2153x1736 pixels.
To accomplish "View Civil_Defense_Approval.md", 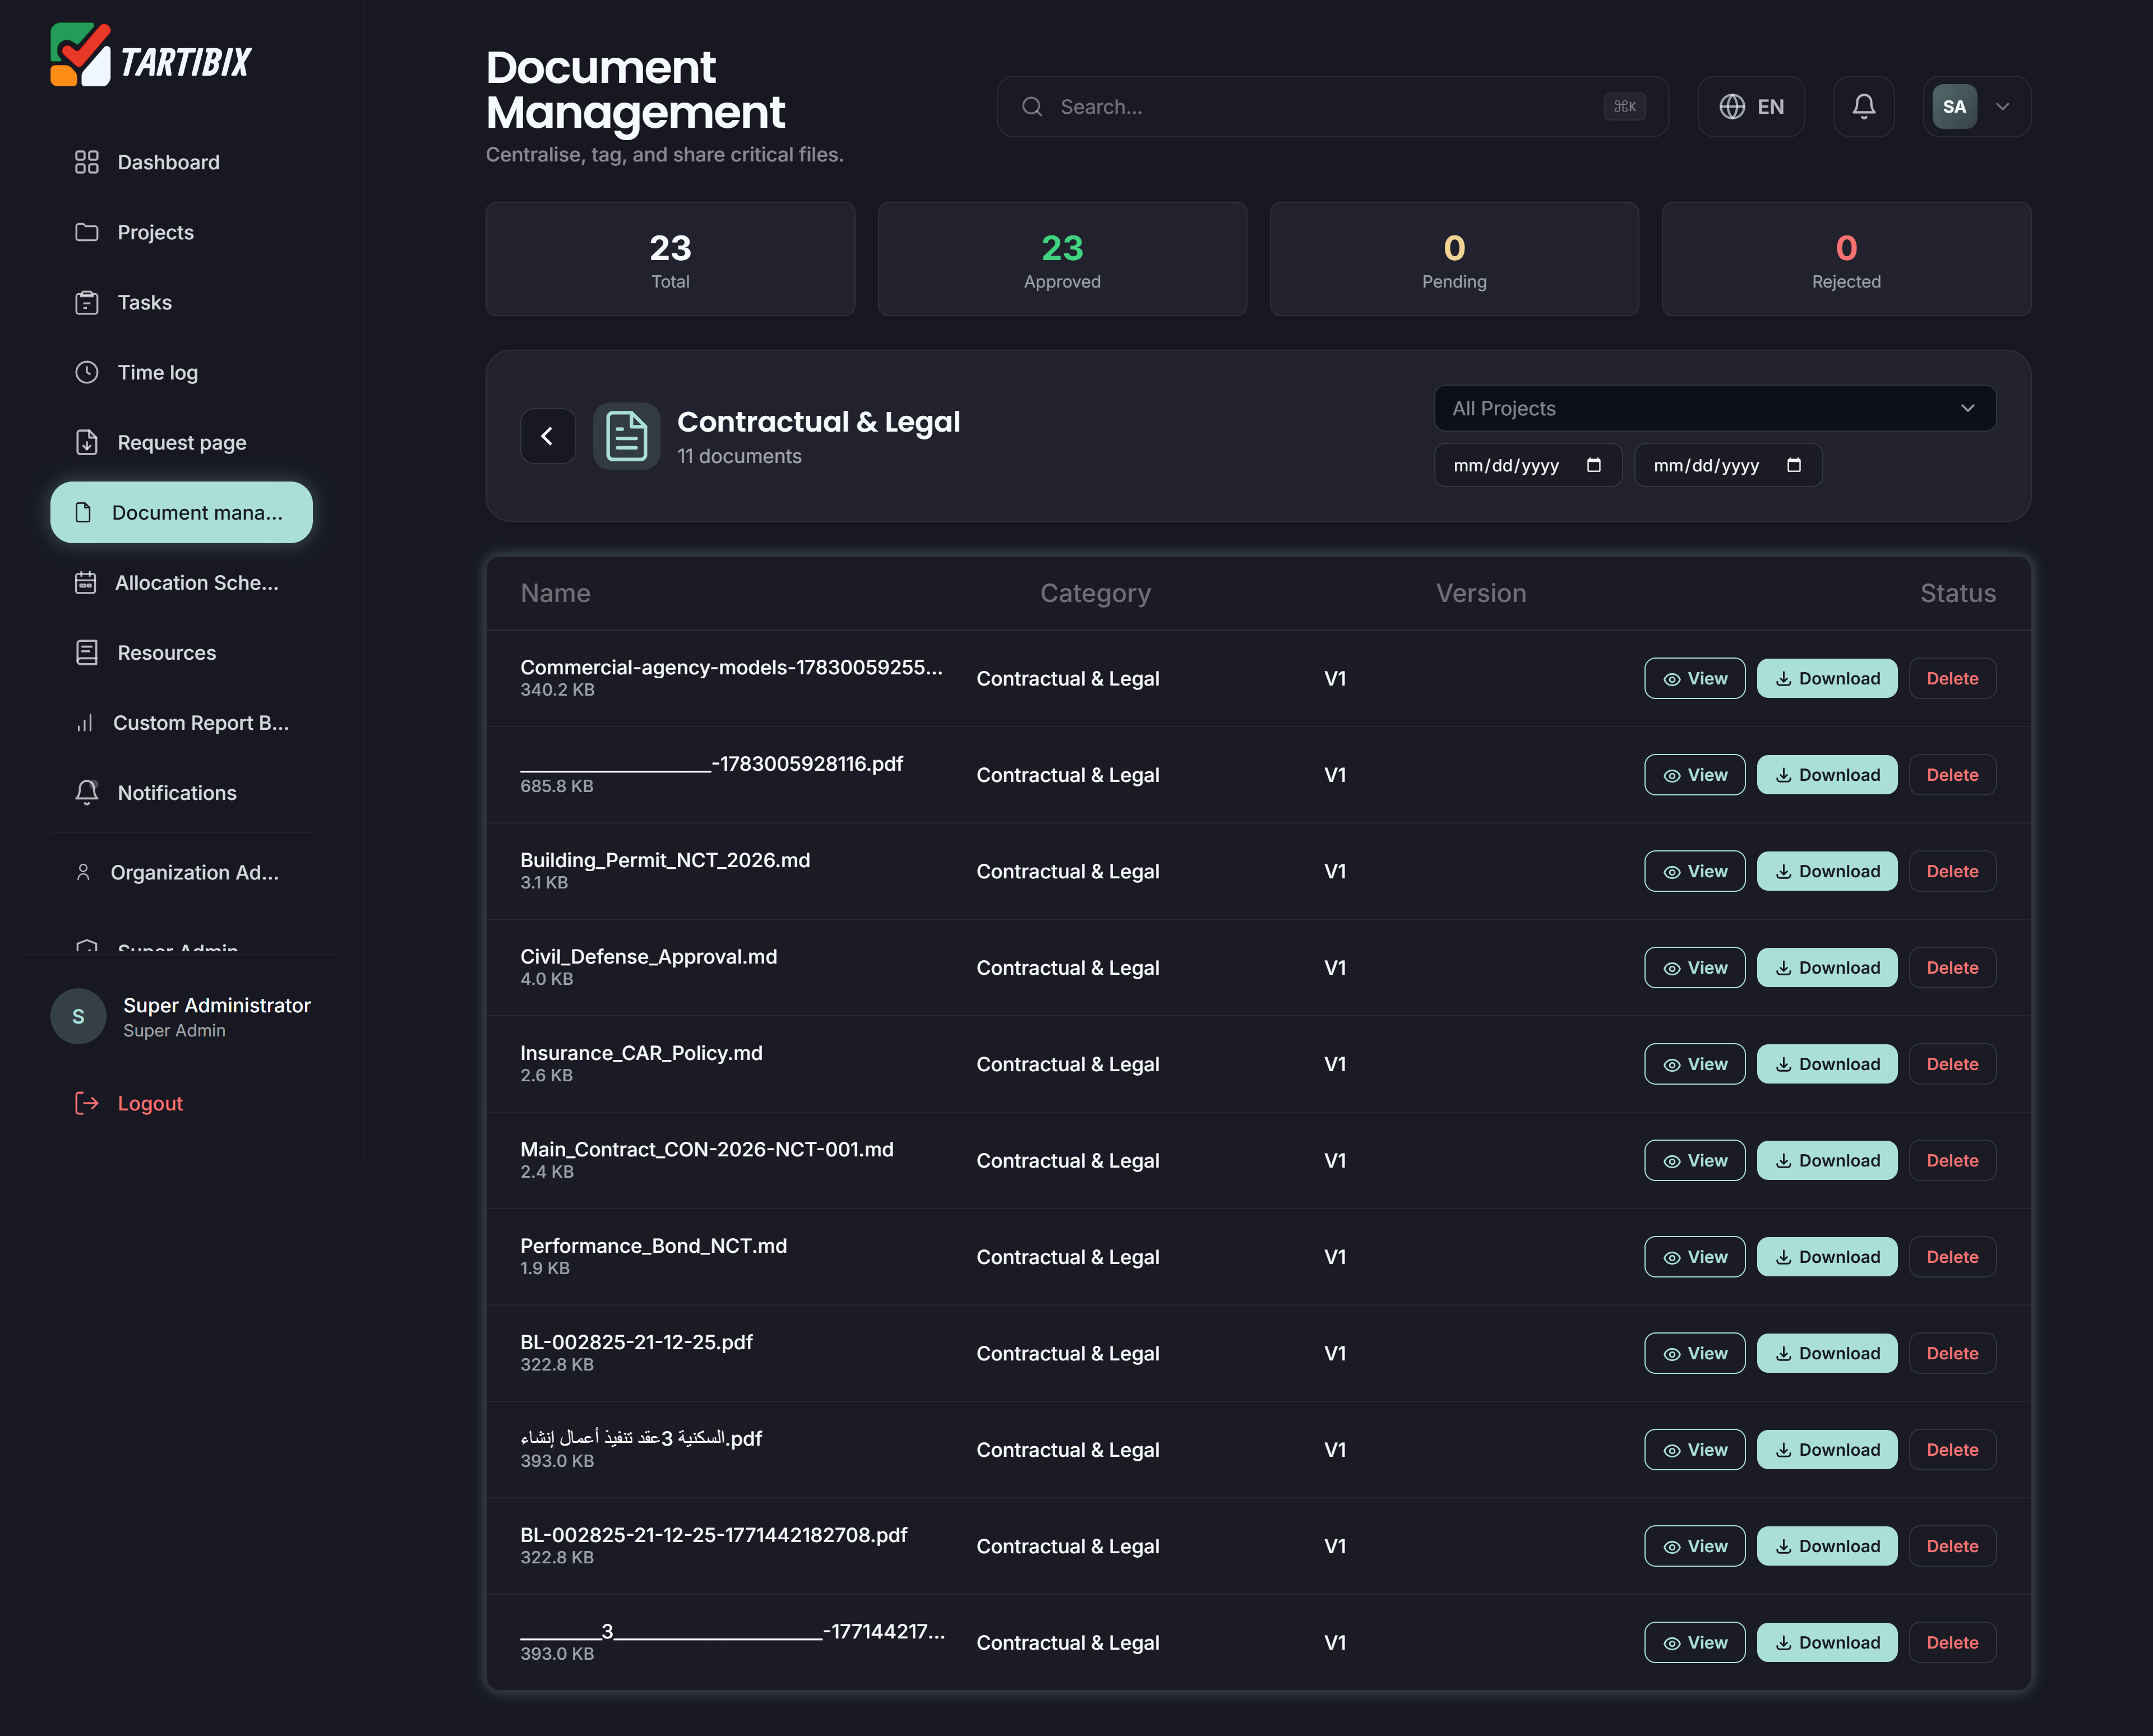I will click(1694, 967).
